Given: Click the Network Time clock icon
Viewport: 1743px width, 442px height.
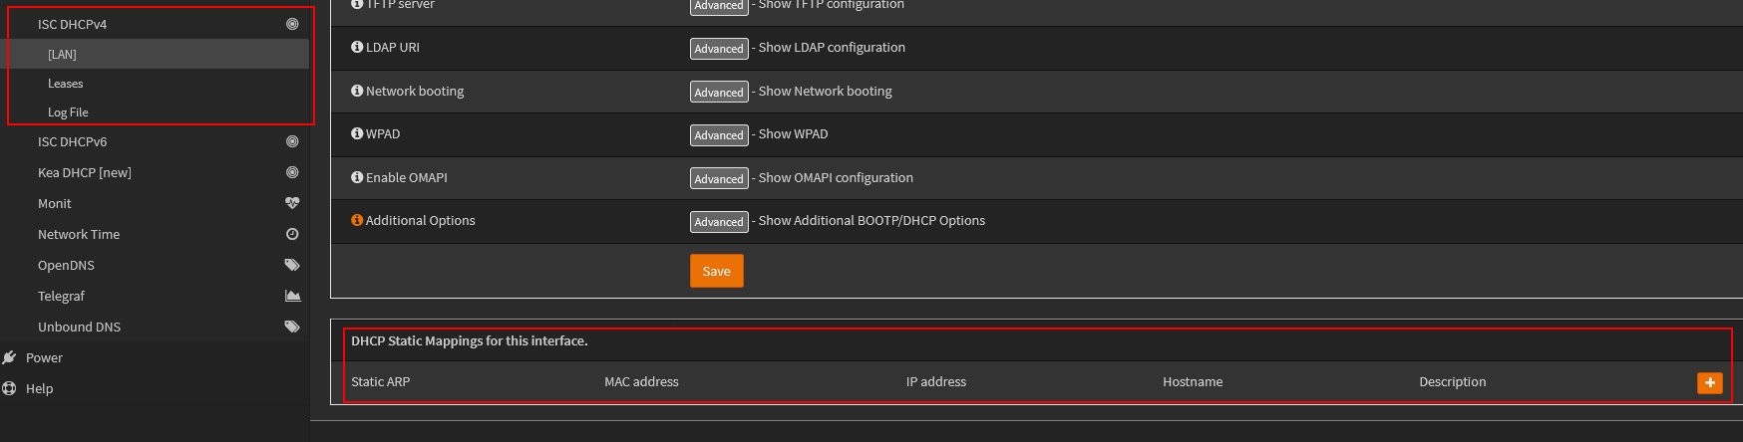Looking at the screenshot, I should coord(292,234).
